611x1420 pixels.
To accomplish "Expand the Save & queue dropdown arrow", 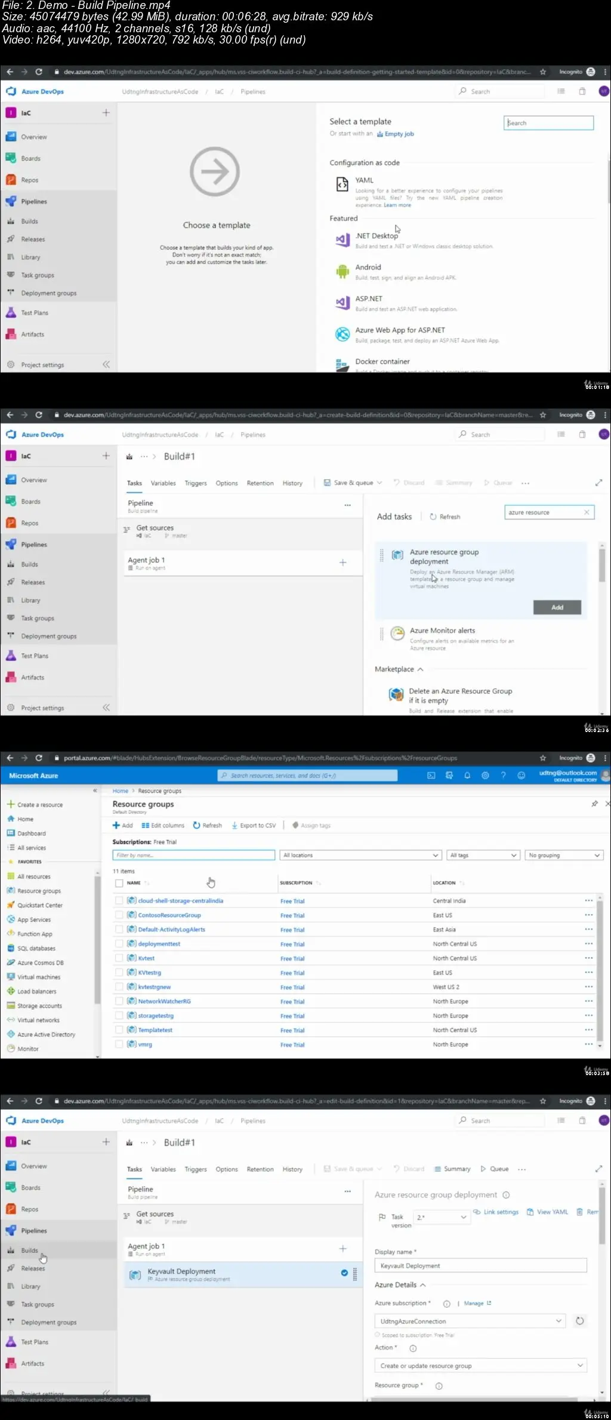I will 379,483.
